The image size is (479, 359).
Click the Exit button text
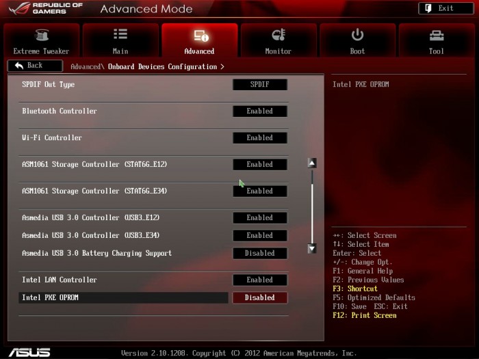point(445,8)
